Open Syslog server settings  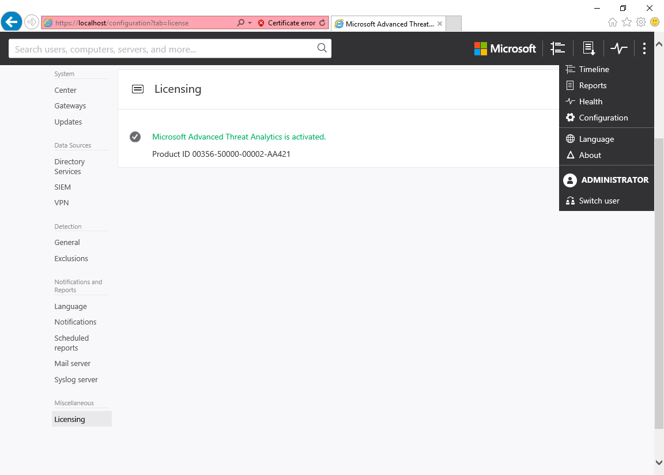point(76,380)
